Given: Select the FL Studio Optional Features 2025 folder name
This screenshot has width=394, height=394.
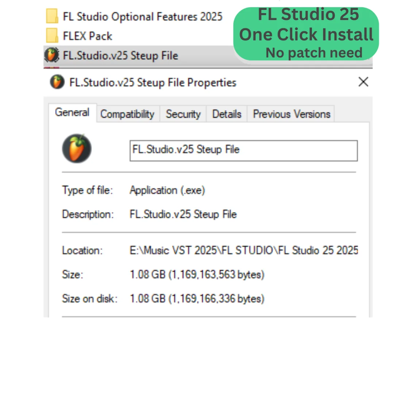Looking at the screenshot, I should coord(143,16).
